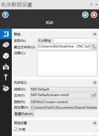The image size is (99, 136).
Task: Click the 注释(C) comment text area
Action: (x=67, y=64)
